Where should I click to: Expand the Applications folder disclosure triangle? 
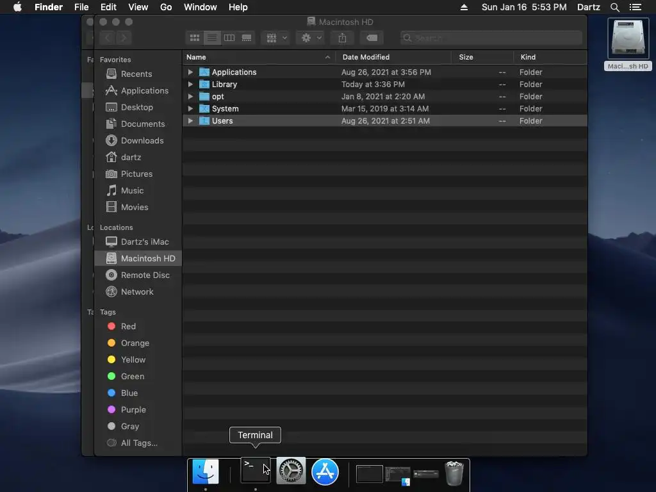pos(190,72)
